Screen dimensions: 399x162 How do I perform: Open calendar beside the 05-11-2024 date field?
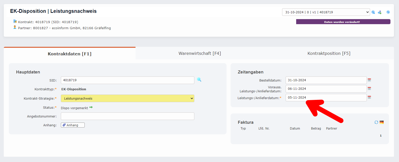click(369, 97)
